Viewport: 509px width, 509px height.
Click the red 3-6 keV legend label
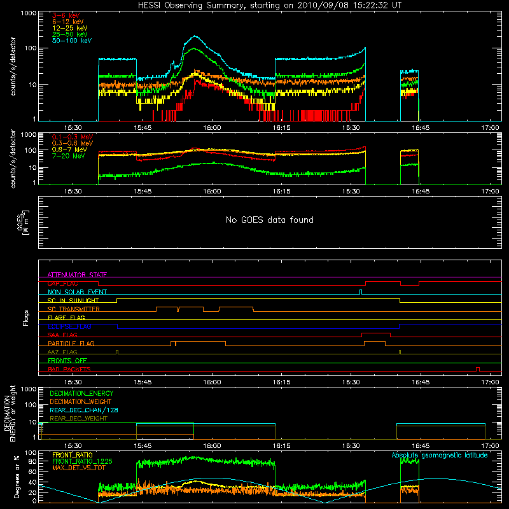tap(66, 15)
